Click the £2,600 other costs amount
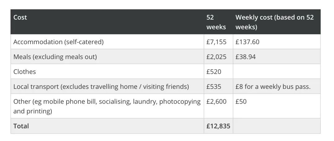This screenshot has height=141, width=334. coord(216,102)
